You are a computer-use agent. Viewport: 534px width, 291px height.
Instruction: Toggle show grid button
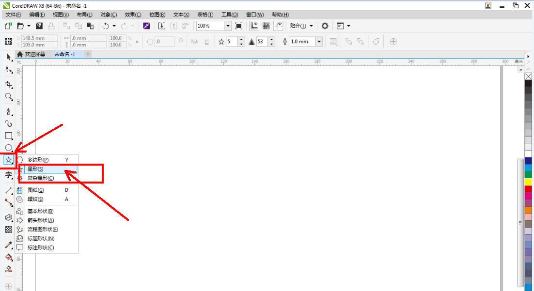266,26
